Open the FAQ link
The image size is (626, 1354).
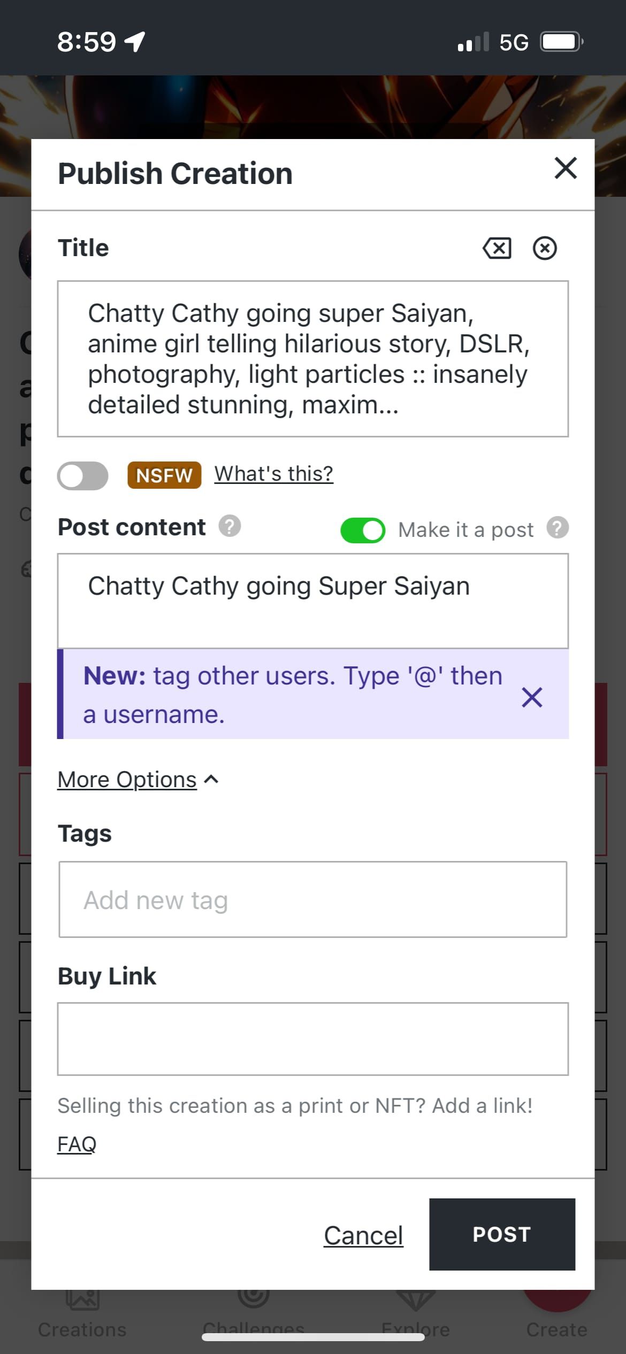click(77, 1144)
